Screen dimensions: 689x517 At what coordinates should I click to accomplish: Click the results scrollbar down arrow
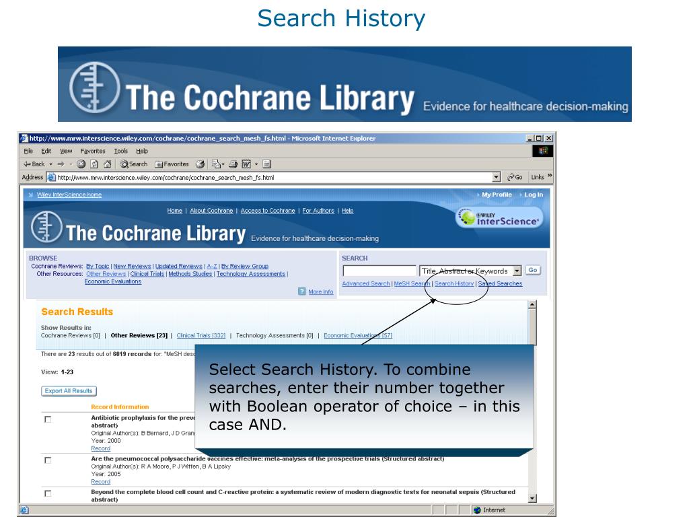tap(532, 498)
